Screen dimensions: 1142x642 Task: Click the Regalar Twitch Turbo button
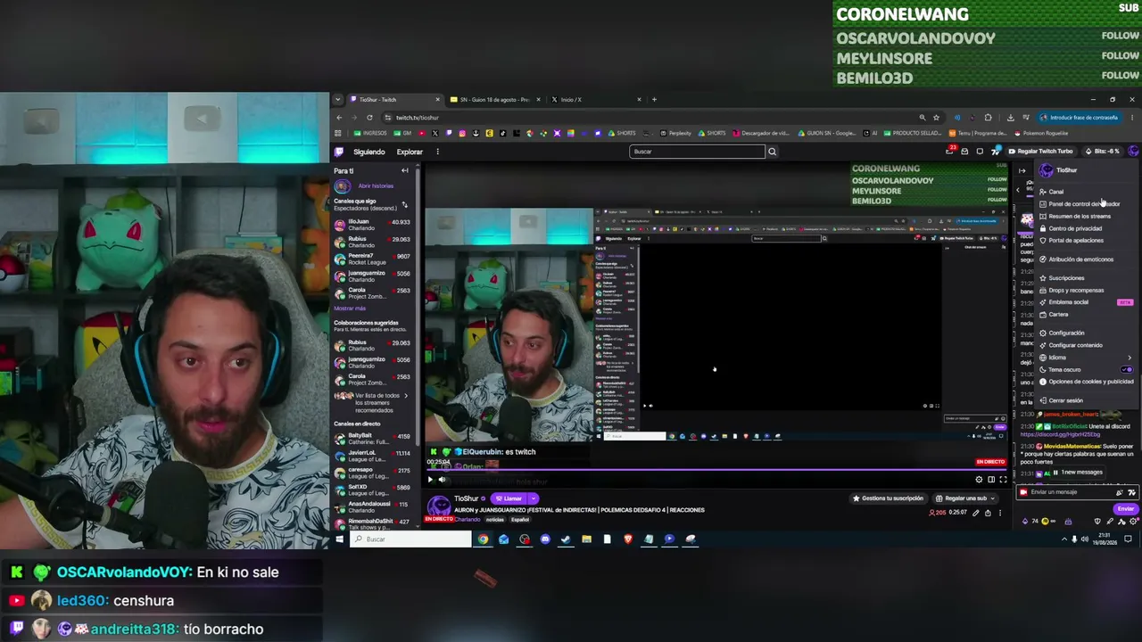1041,152
